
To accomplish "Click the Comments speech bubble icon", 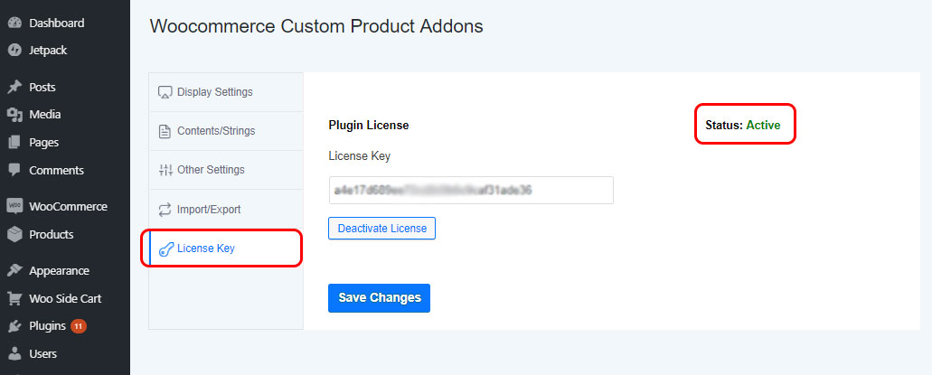I will 14,170.
